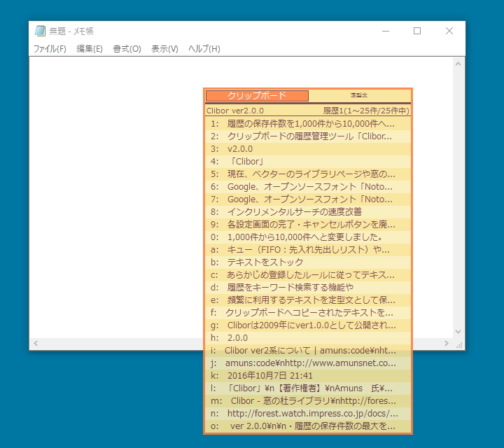504x448 pixels.
Task: Select history item 3: v2.0.0
Action: (308, 149)
